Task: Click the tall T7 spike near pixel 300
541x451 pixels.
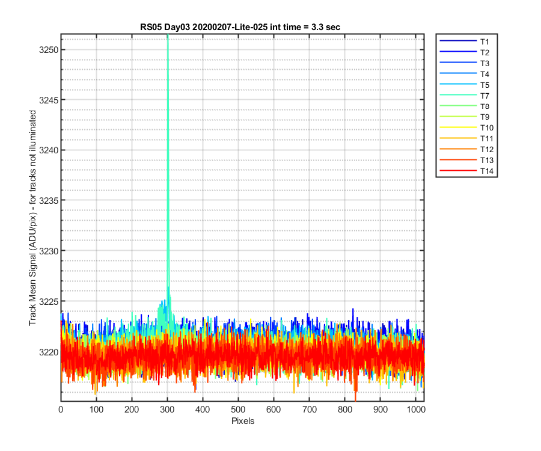Action: pyautogui.click(x=168, y=165)
